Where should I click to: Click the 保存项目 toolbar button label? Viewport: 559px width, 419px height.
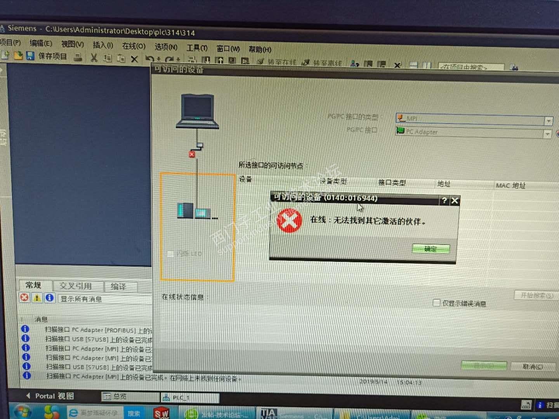[x=52, y=56]
